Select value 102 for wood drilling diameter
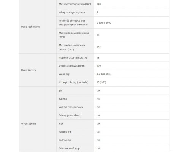Screen dimensions: 190x152 (x=98, y=47)
